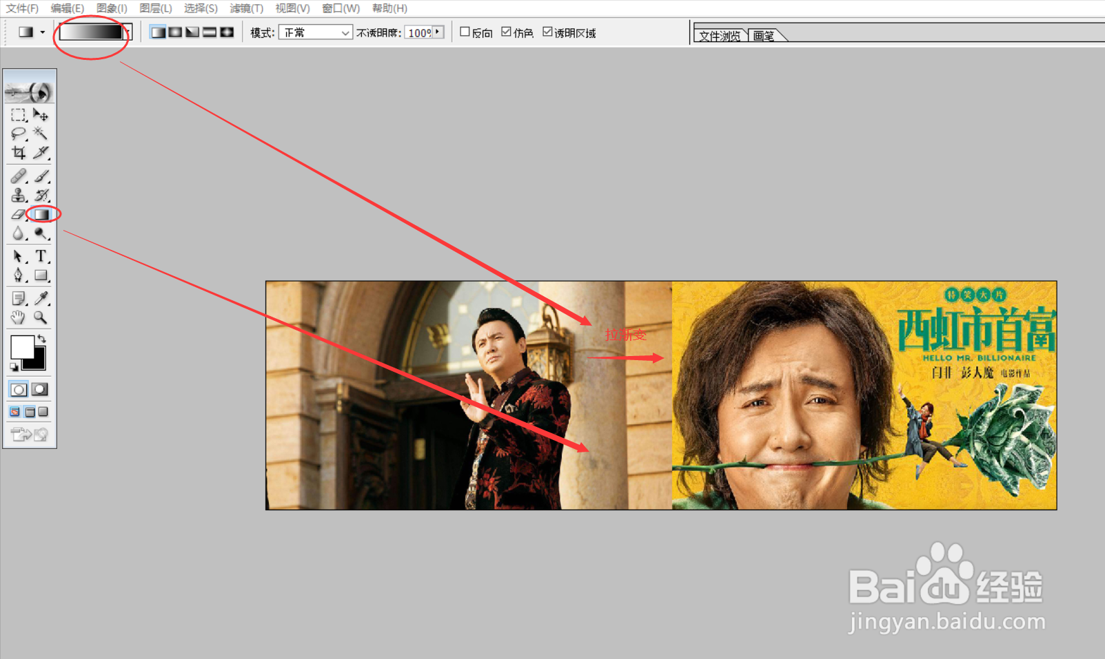
Task: Open the 模式 blend mode dropdown
Action: coord(316,32)
